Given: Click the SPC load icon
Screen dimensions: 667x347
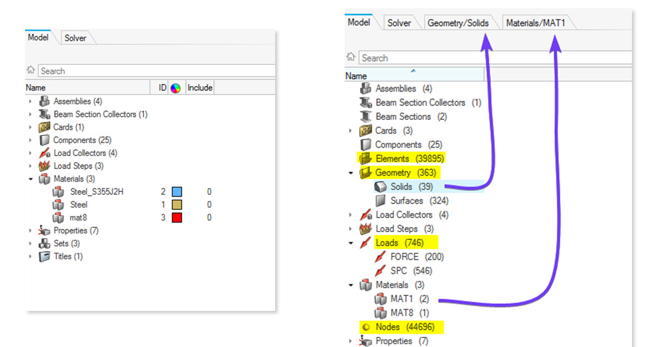Looking at the screenshot, I should [x=381, y=270].
